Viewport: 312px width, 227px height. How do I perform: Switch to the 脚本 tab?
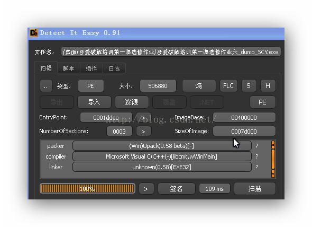coord(69,68)
